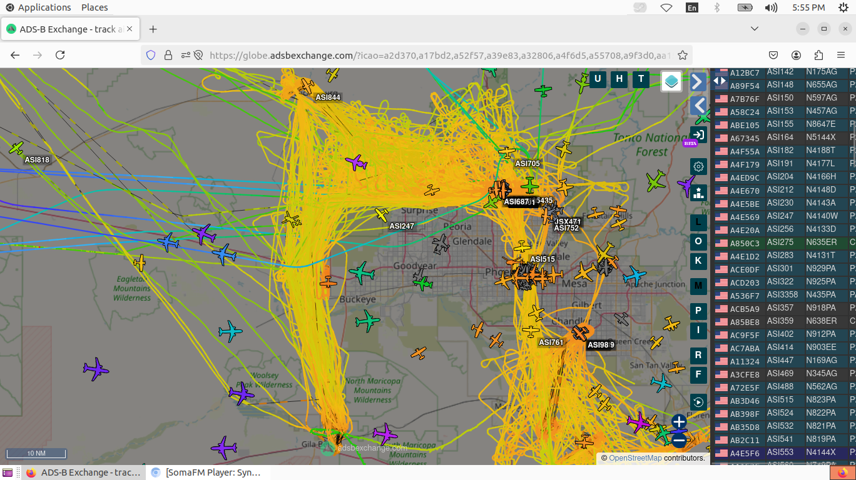Expand sidebar with right chevron button
Viewport: 856px width, 480px height.
coord(698,81)
